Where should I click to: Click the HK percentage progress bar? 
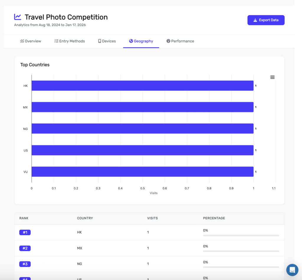pos(241,235)
